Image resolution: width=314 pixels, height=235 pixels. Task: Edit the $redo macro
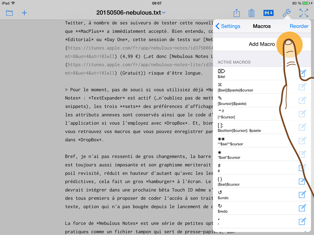tap(302, 208)
